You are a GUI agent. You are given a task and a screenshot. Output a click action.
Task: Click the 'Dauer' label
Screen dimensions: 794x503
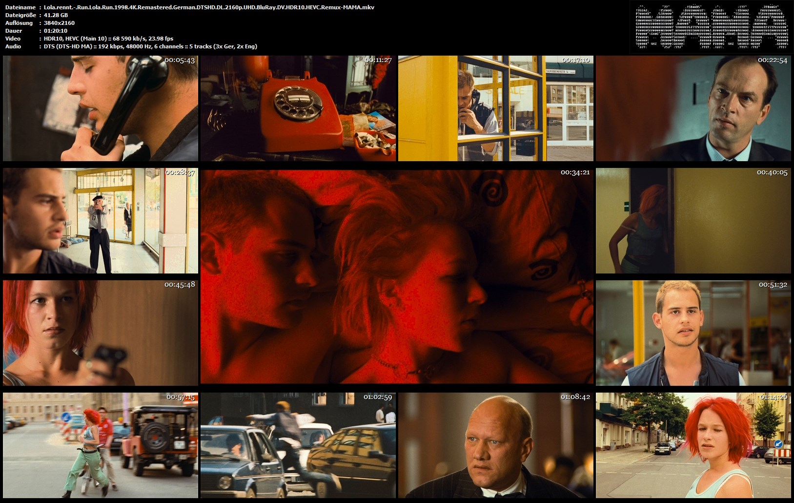(x=14, y=31)
